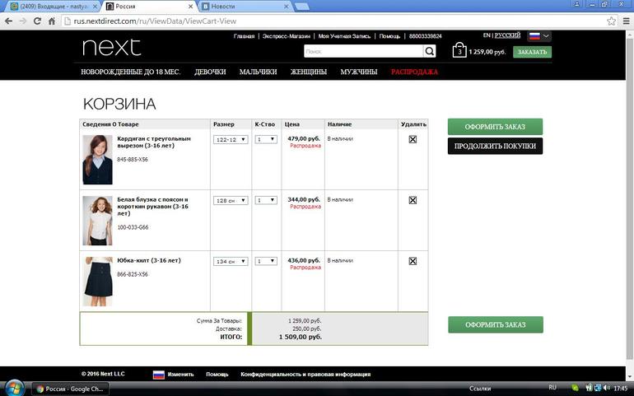
Task: Open the Chrome menu icon
Action: pyautogui.click(x=624, y=20)
